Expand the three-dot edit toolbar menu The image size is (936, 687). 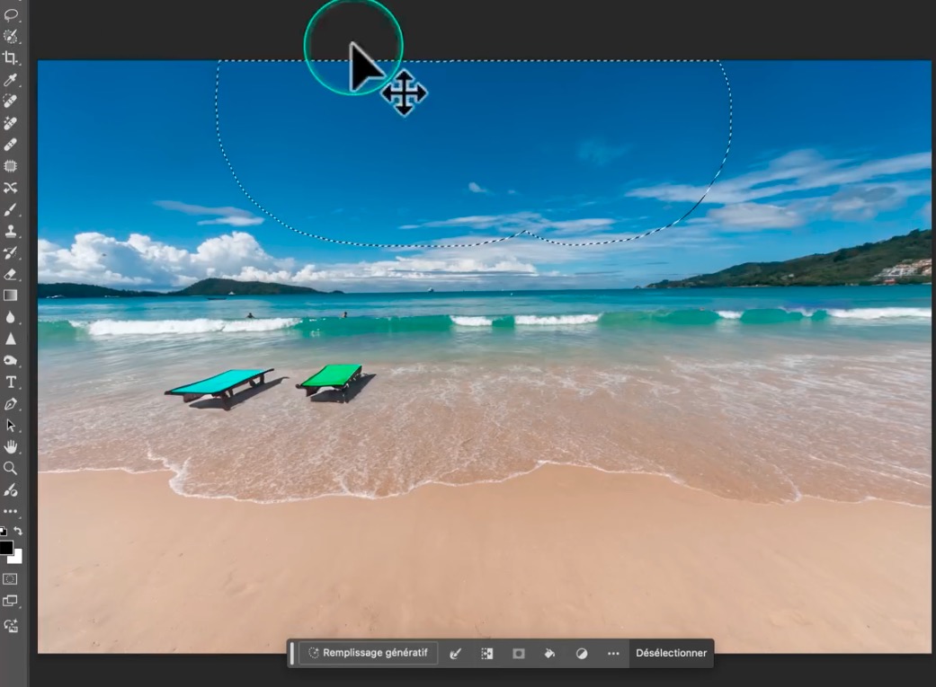pos(11,512)
